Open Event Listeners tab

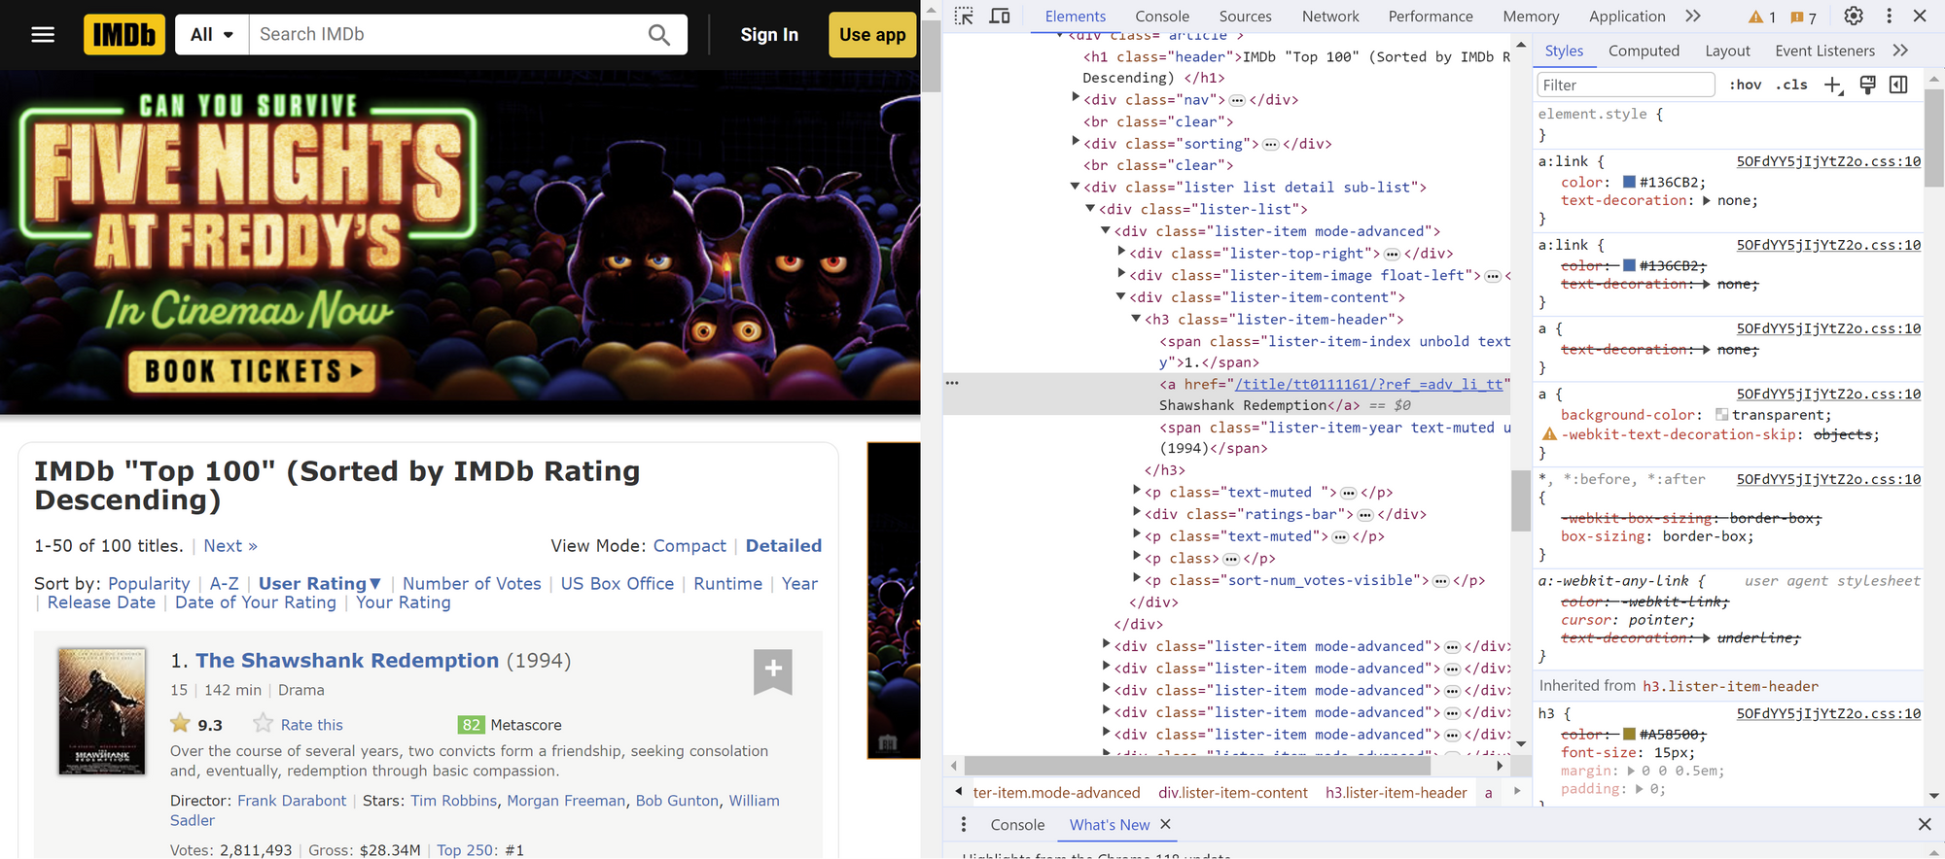pos(1824,51)
